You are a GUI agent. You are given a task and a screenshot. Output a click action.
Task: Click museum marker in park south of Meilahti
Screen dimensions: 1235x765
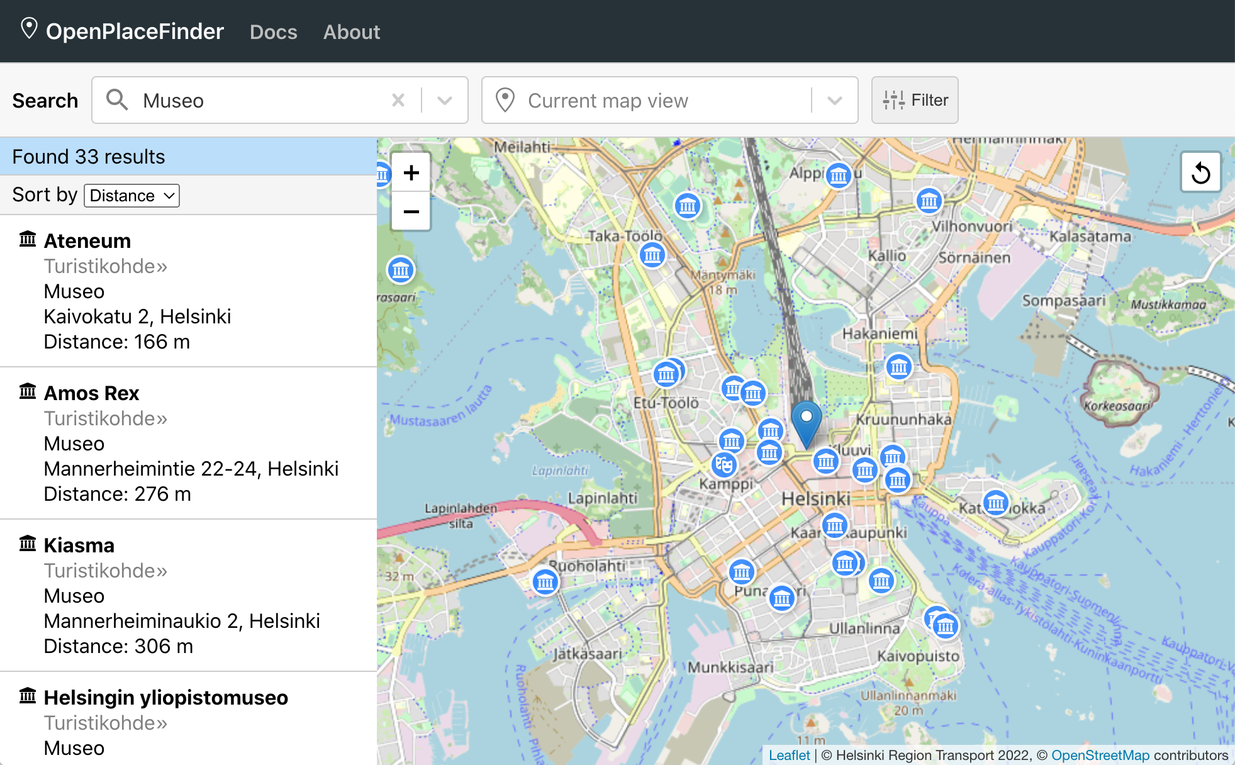(688, 206)
